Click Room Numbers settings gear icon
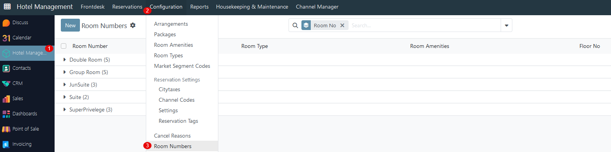This screenshot has height=152, width=611. 133,25
